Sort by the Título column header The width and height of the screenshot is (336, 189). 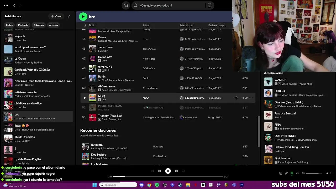92,25
